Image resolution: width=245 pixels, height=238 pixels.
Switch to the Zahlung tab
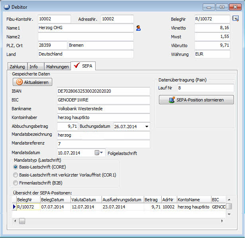pyautogui.click(x=17, y=67)
